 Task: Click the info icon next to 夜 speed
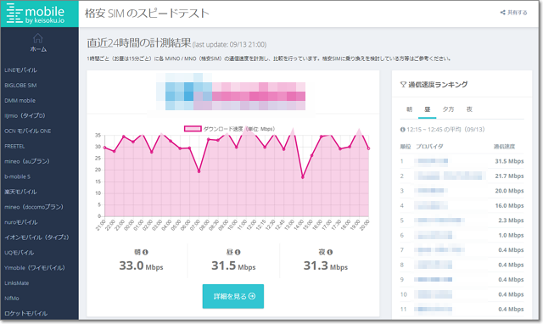coord(330,252)
